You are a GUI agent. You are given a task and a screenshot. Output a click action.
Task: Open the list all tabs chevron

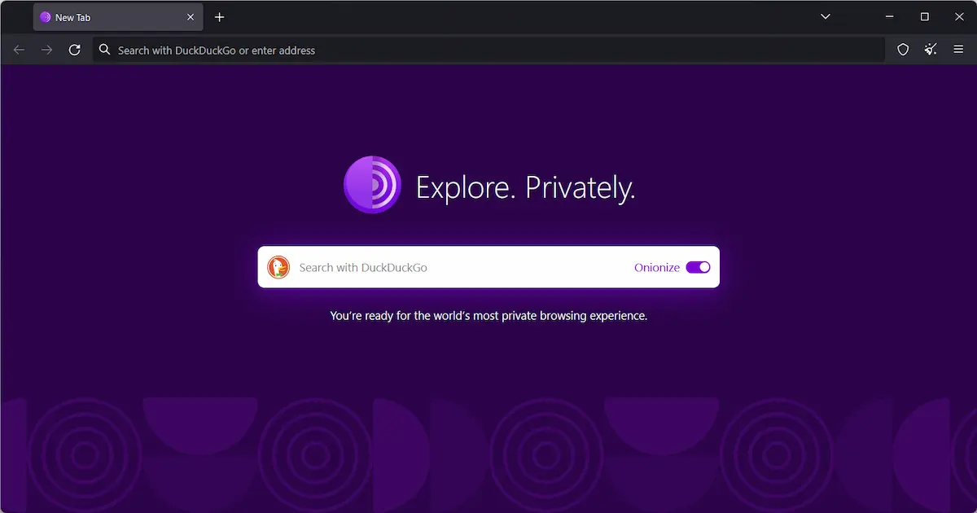point(826,16)
